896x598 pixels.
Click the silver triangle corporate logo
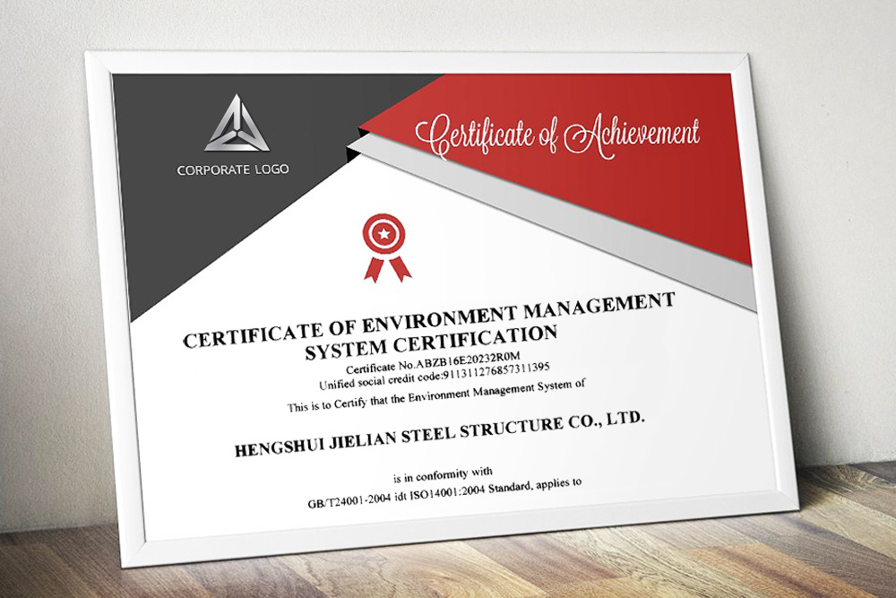tap(237, 124)
